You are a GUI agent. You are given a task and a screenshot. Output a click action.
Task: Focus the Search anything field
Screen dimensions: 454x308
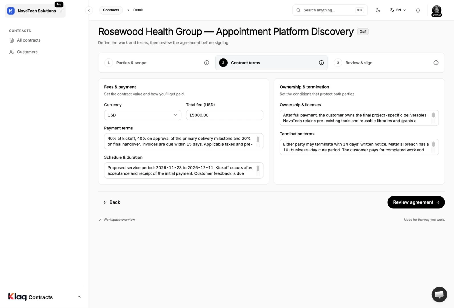(330, 10)
